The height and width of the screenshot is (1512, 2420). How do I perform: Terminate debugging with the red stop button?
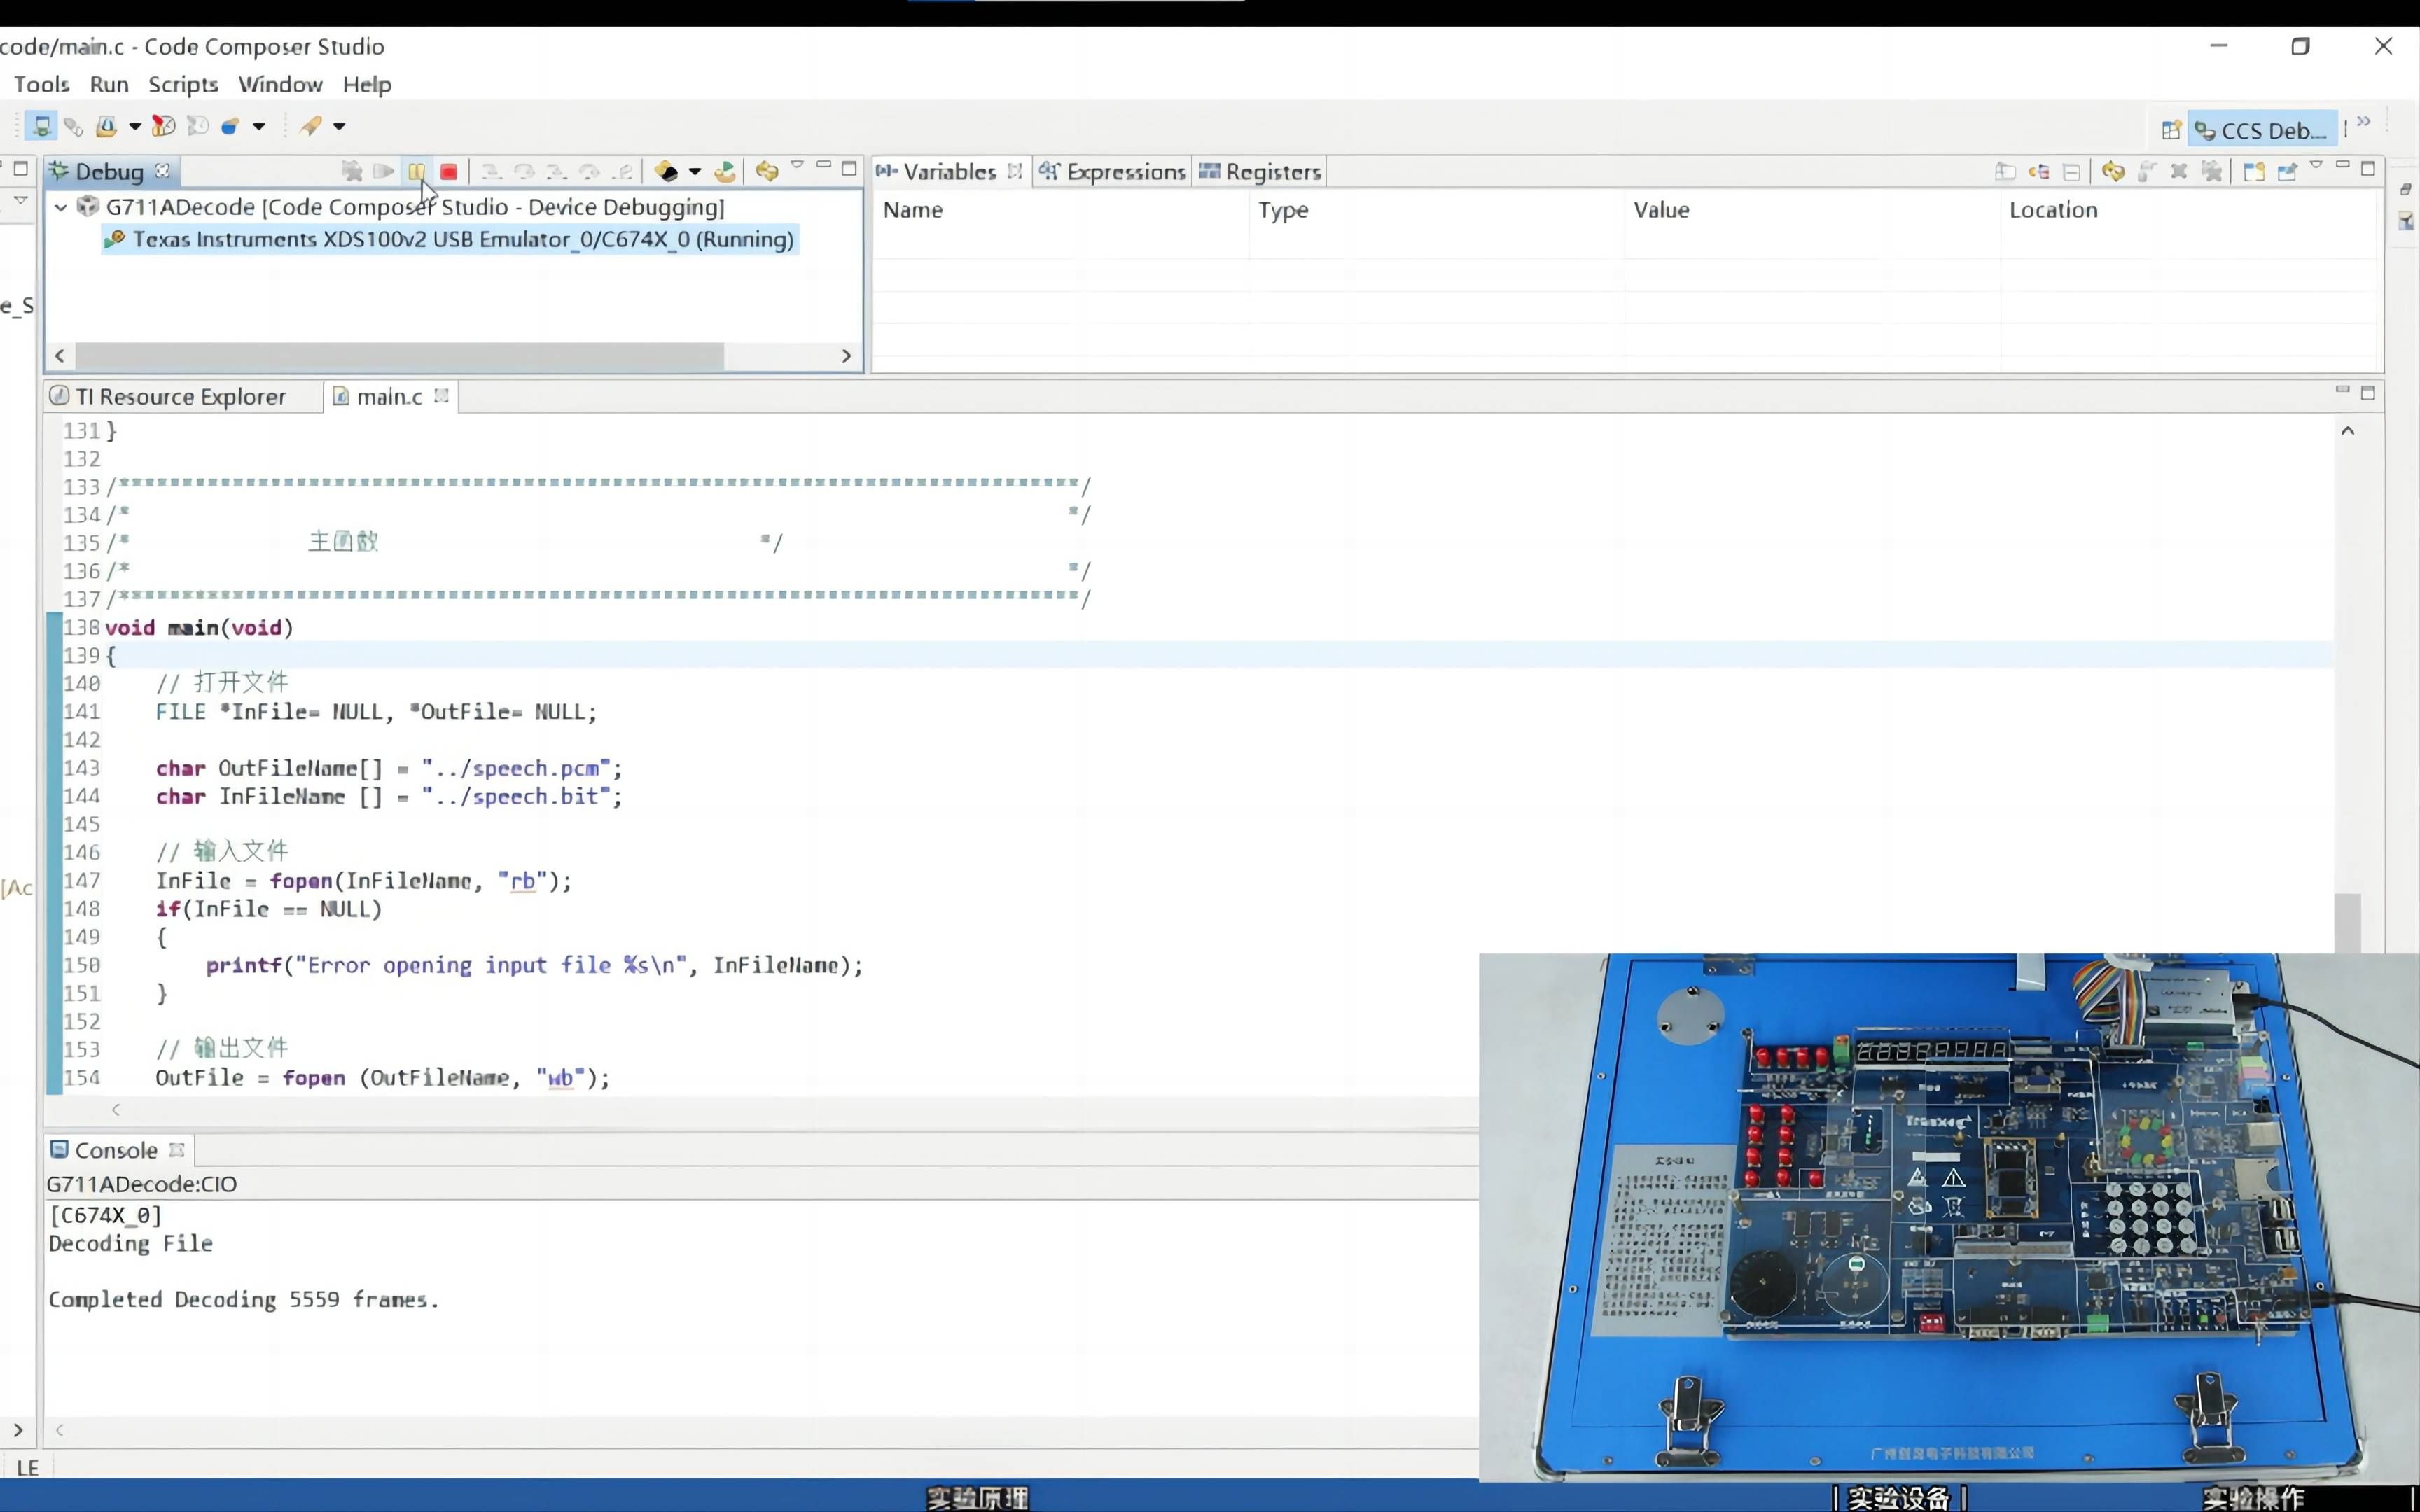[449, 172]
